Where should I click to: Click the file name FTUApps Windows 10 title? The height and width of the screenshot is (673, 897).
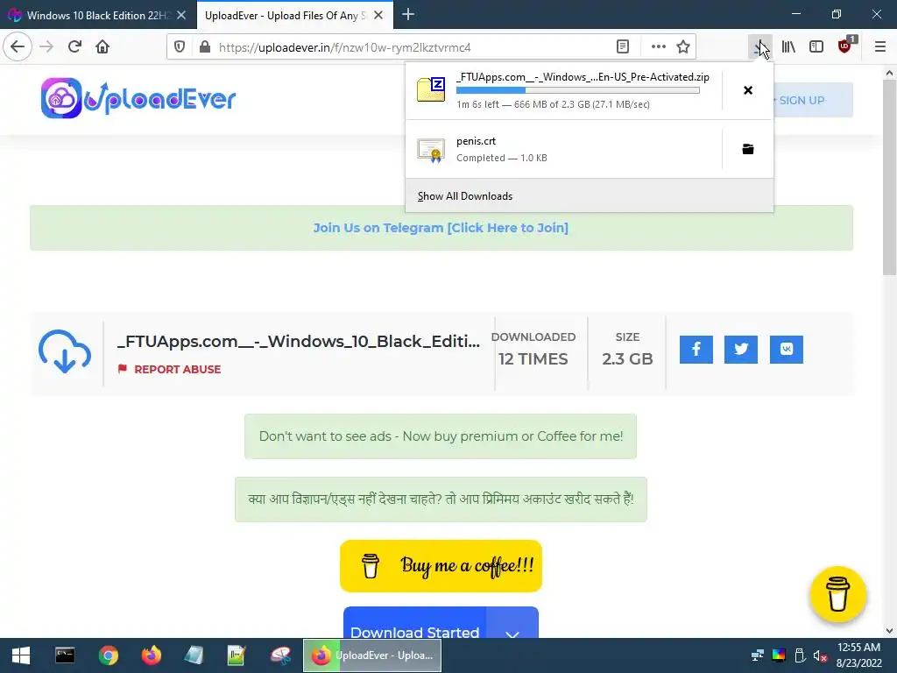tap(298, 341)
